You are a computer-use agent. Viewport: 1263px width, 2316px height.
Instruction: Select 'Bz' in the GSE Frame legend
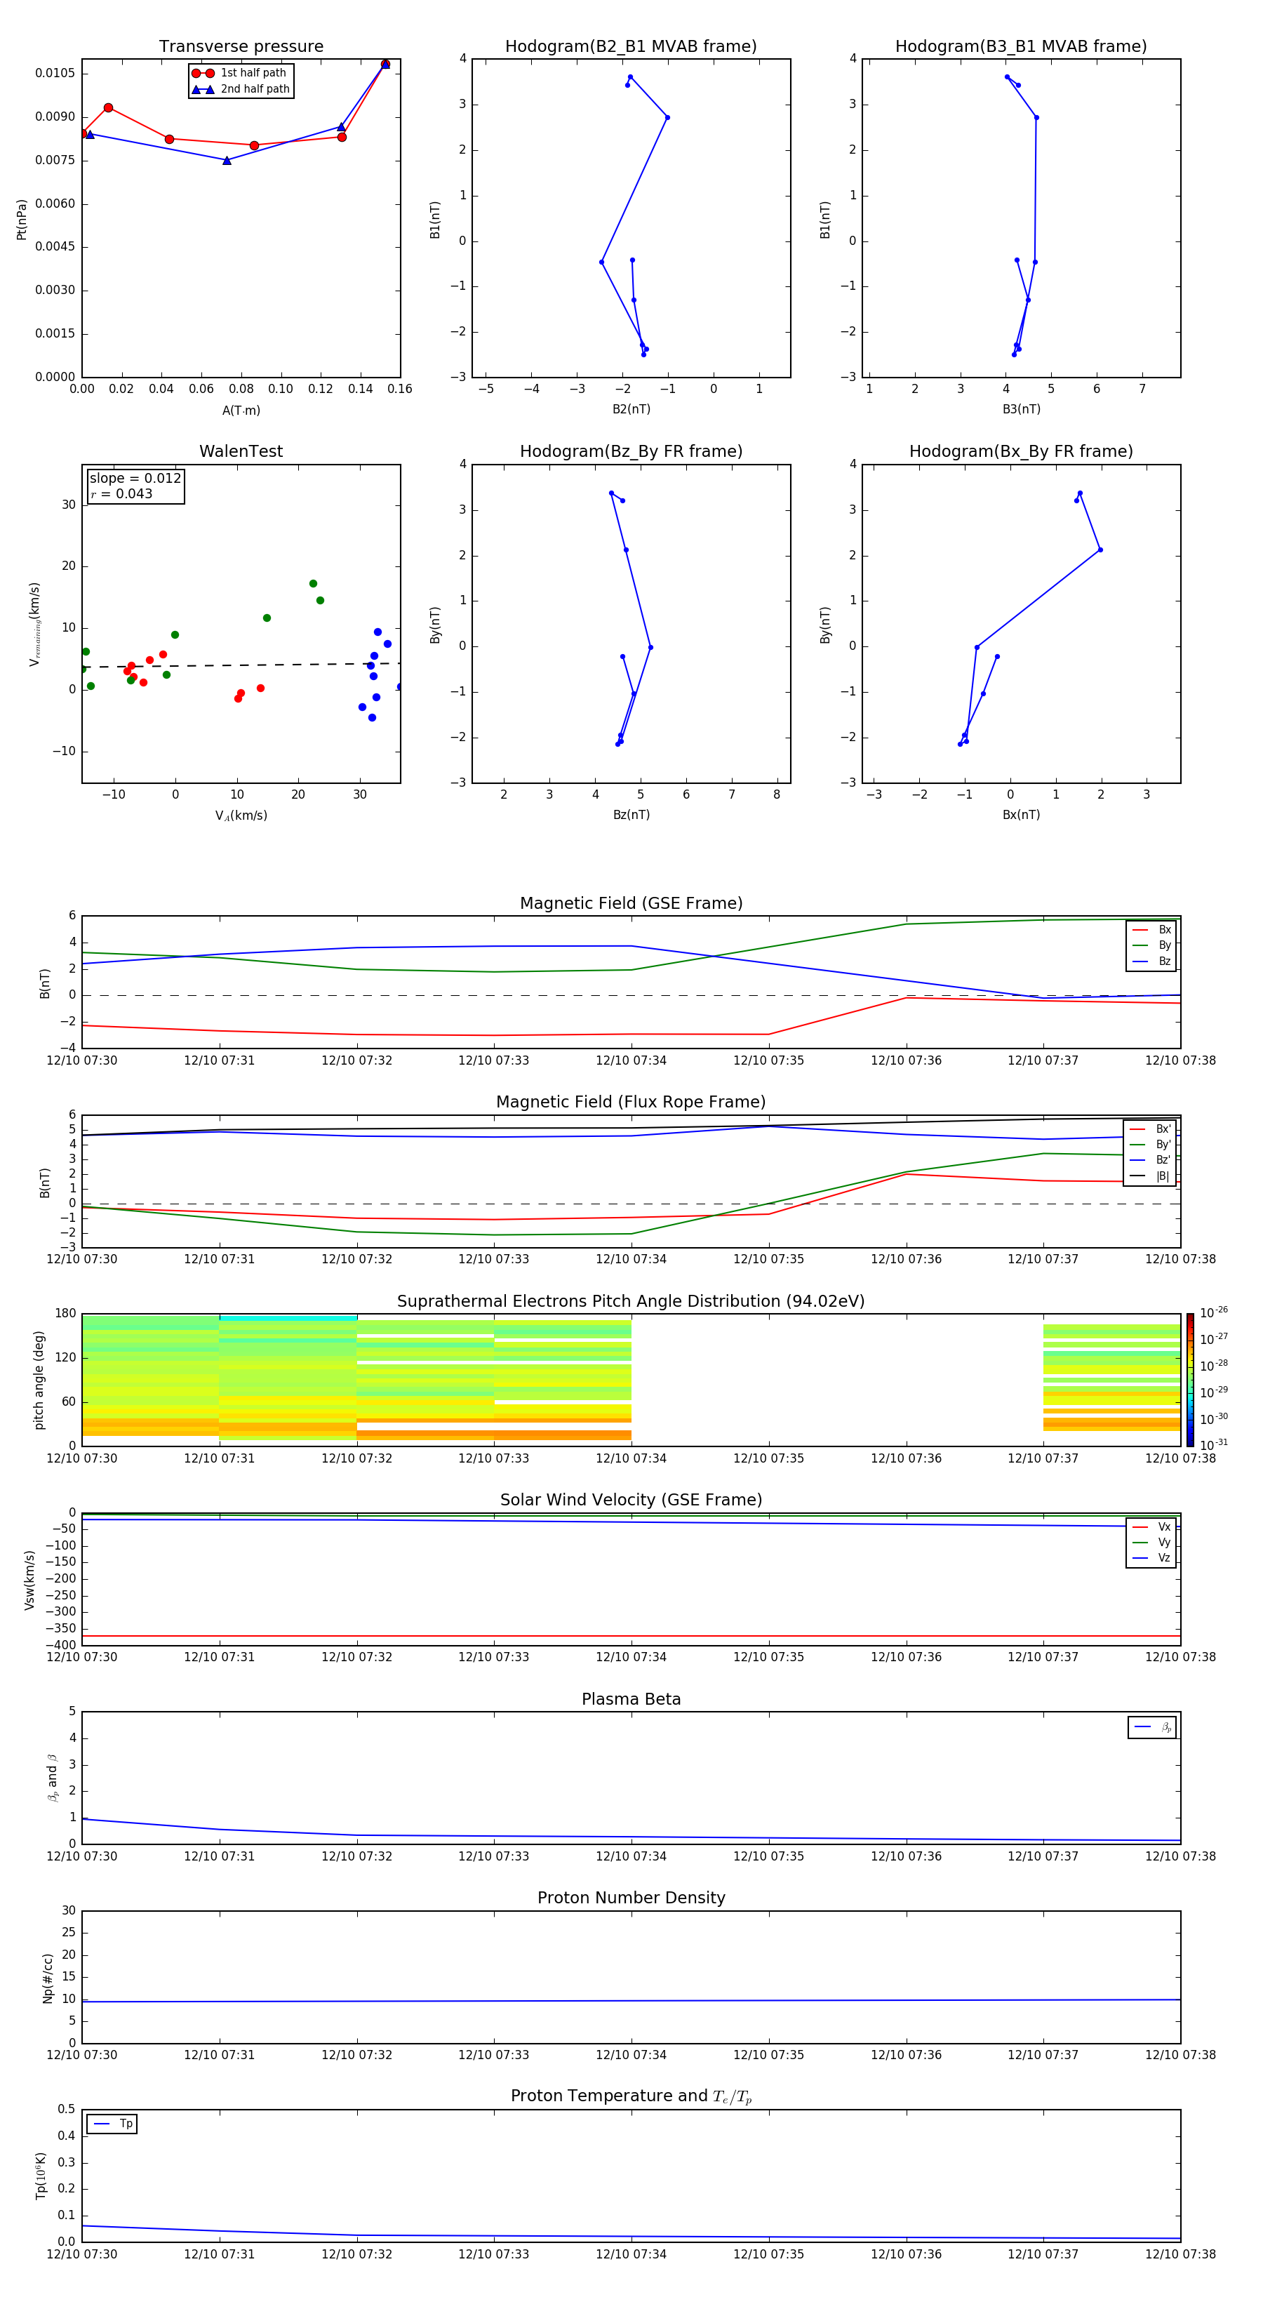1151,961
